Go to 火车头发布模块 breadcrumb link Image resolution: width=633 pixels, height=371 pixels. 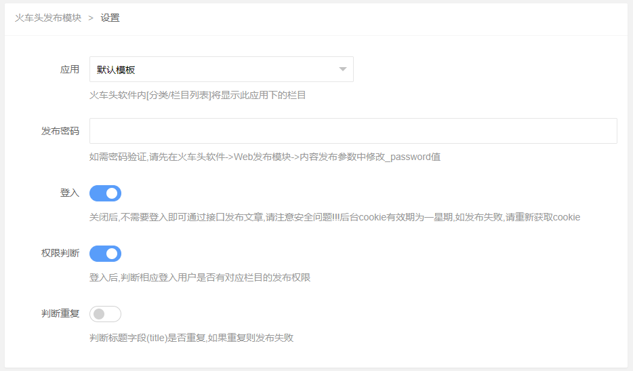tap(48, 18)
